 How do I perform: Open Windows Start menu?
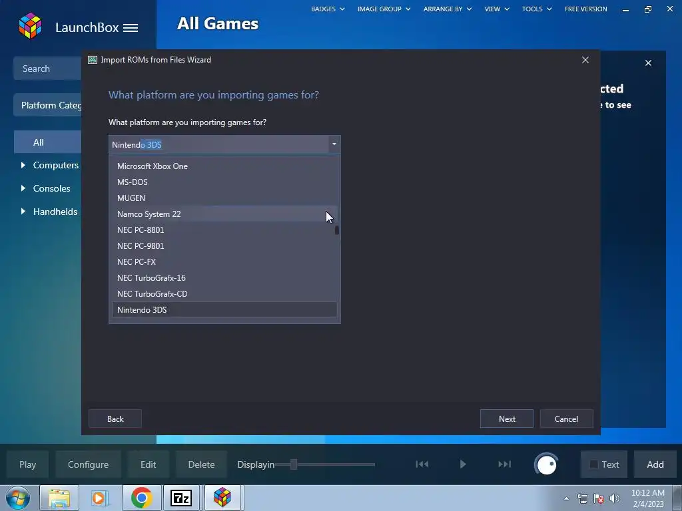pos(18,498)
